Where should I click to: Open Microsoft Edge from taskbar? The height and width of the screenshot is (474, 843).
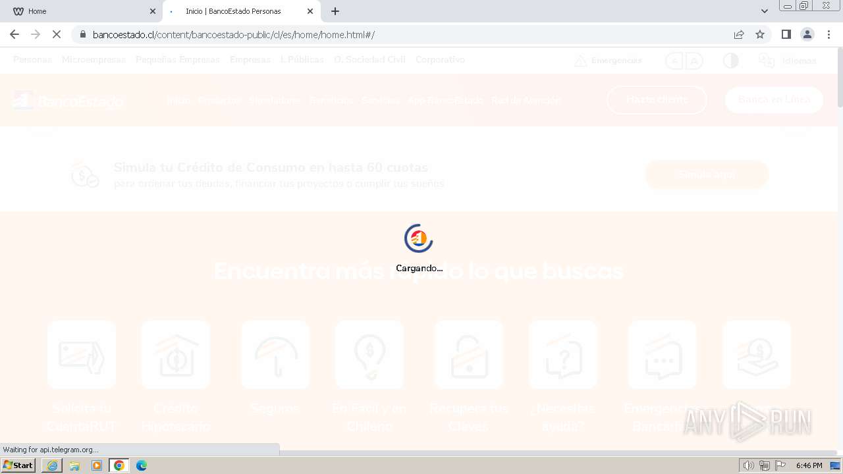tap(142, 465)
